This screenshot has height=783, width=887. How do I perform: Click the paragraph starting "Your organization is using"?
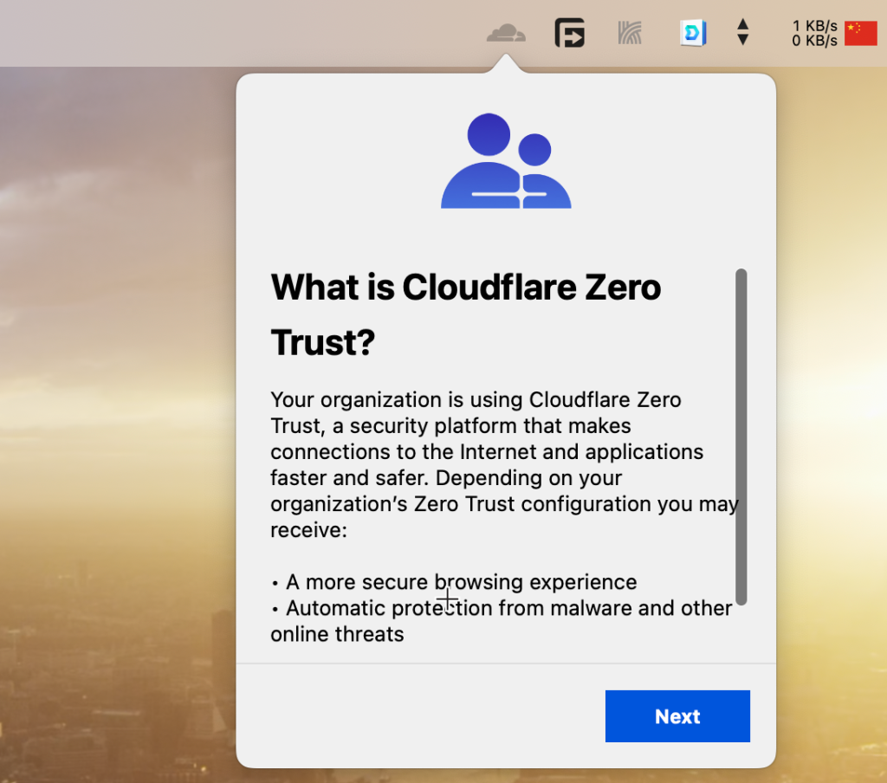click(x=503, y=464)
